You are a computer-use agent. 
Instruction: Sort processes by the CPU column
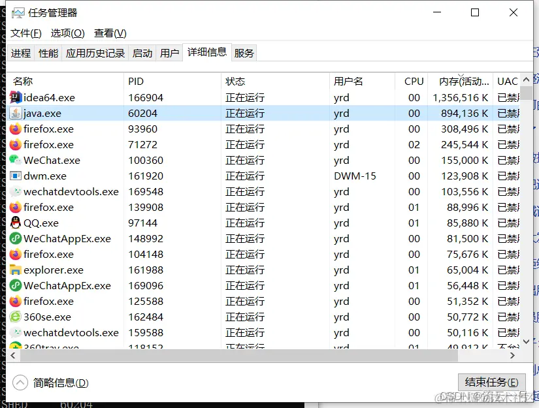[413, 81]
